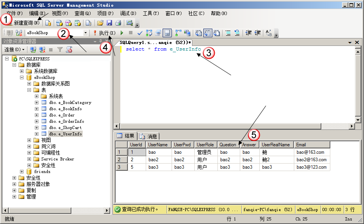
Task: Open the Tools (工具) menu
Action: [x=151, y=13]
